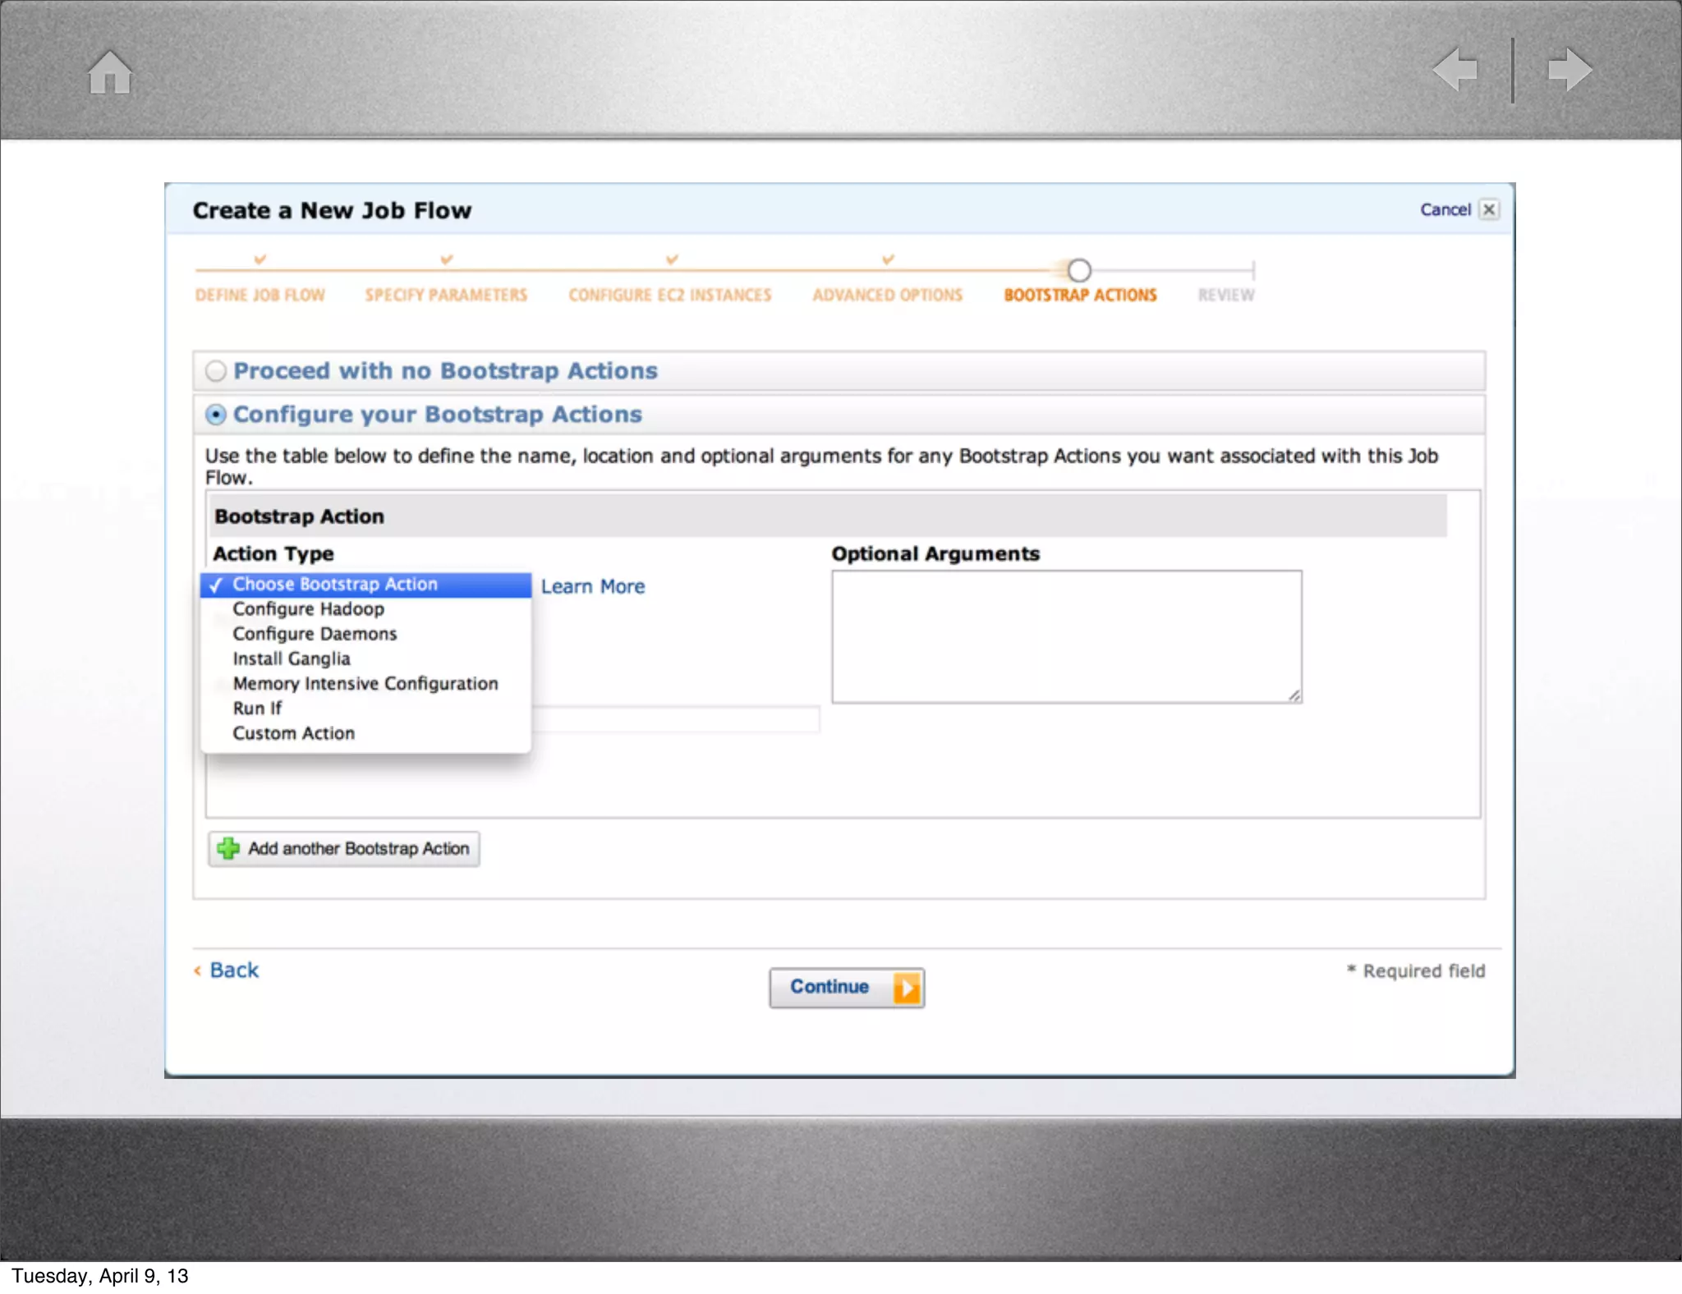Choose the Run If bootstrap option
The width and height of the screenshot is (1682, 1294).
click(x=257, y=709)
